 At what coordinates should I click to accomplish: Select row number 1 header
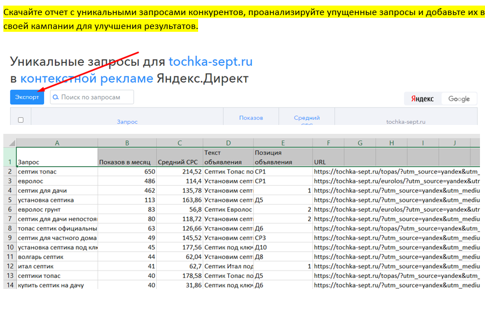9,157
